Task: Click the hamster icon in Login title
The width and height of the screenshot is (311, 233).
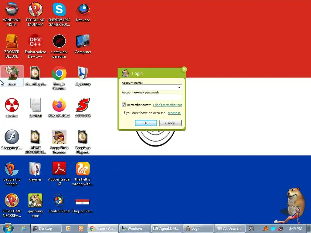Action: [x=126, y=73]
